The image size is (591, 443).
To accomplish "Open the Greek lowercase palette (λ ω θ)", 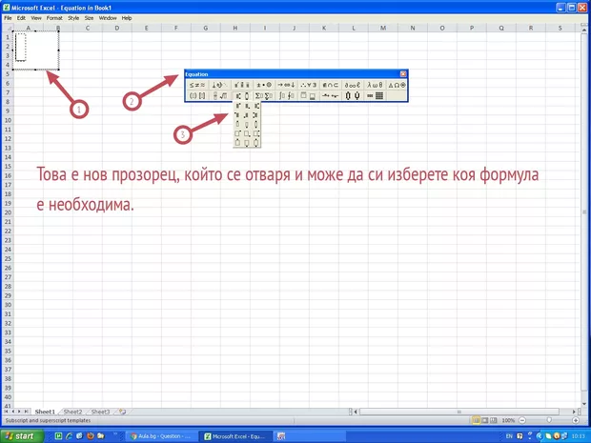I will point(375,85).
